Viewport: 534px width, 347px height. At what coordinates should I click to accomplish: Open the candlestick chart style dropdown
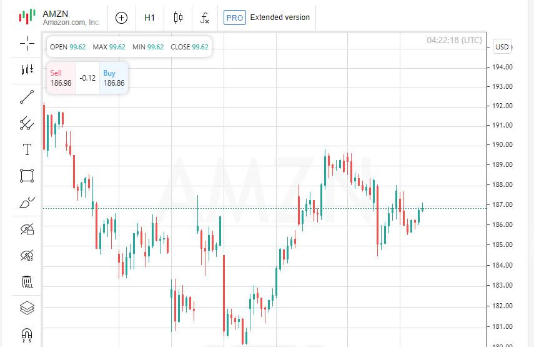pyautogui.click(x=178, y=18)
